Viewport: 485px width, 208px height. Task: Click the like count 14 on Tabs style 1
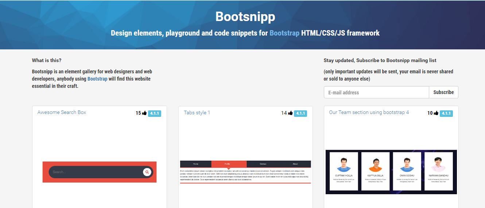point(284,113)
